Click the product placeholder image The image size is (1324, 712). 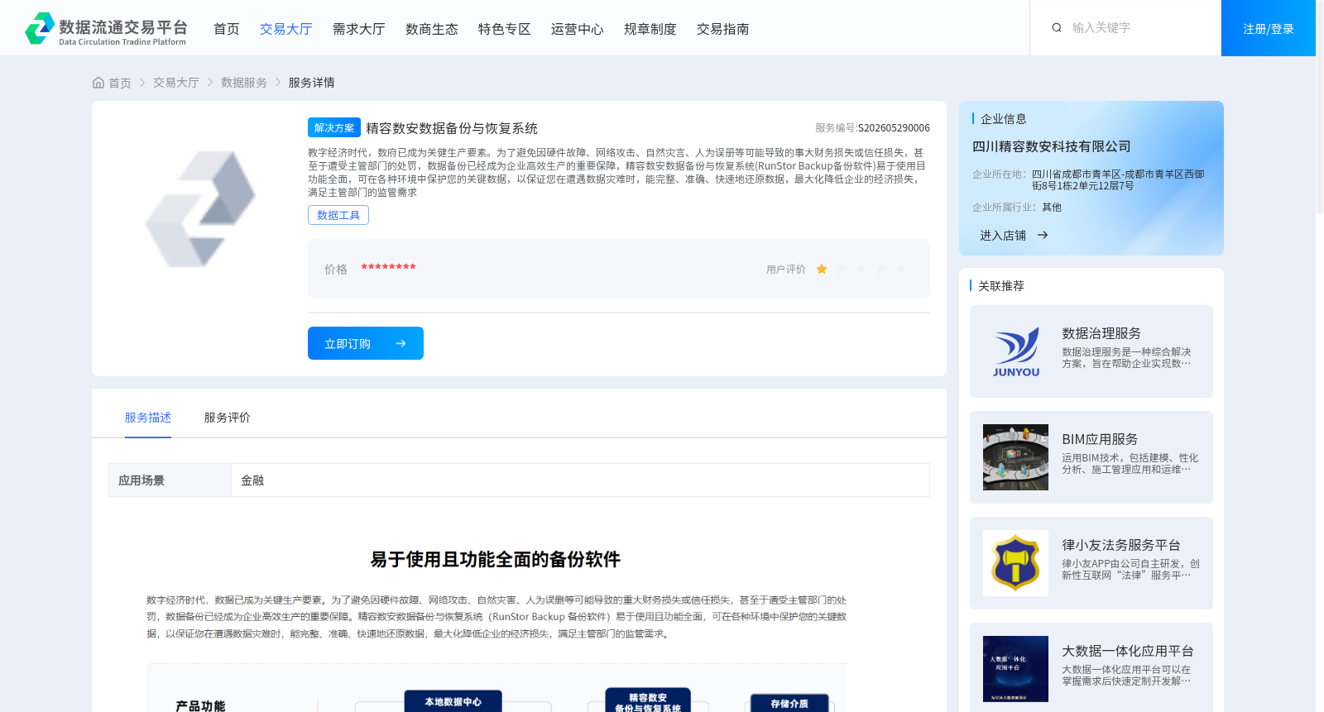[x=200, y=209]
